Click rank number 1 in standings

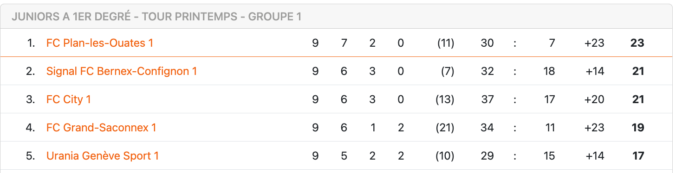click(31, 43)
